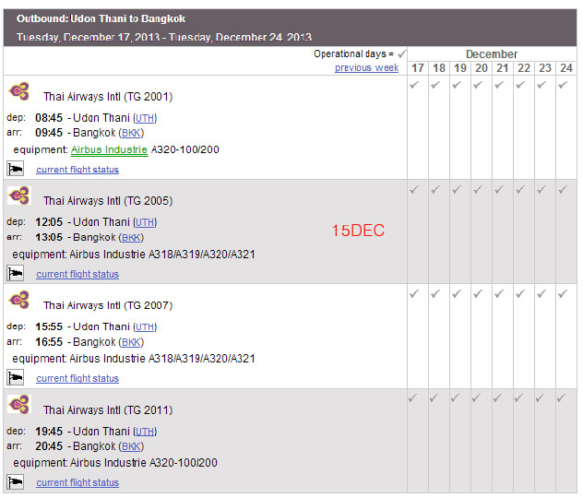This screenshot has height=498, width=583.
Task: Click the 13:05 arrival time
Action: [x=49, y=237]
